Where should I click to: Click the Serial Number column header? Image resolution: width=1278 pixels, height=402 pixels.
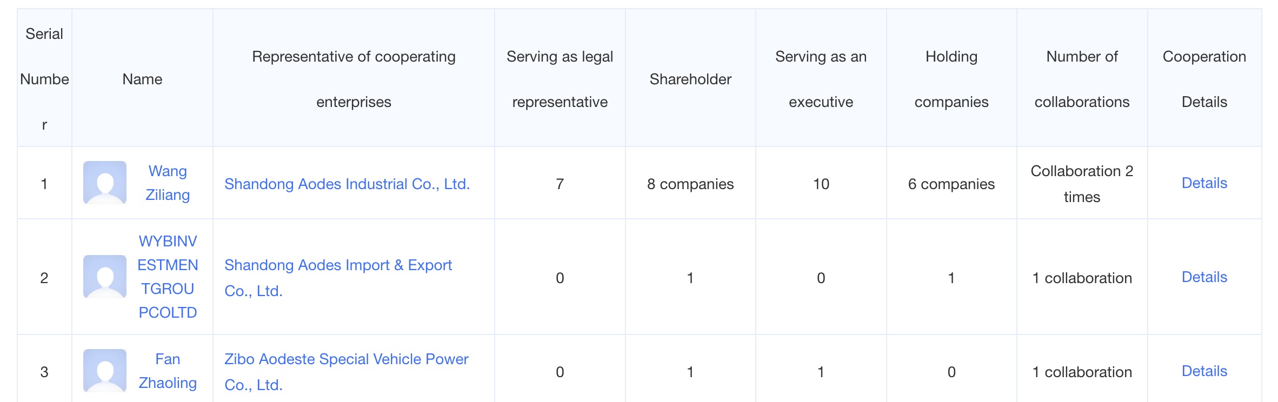(44, 79)
